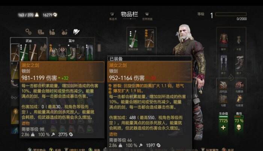
Task: Click the toxicity skull indicator
Action: tap(239, 128)
